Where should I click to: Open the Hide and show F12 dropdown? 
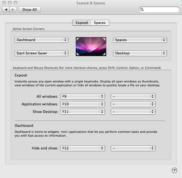click(83, 148)
